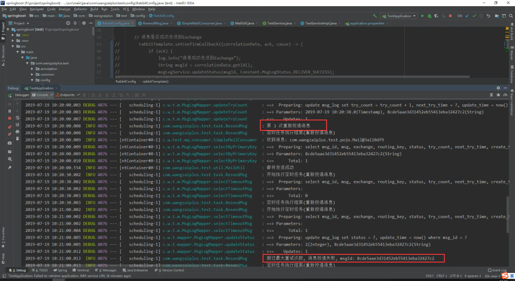Click the green Debug bug icon
This screenshot has width=515, height=281.
tap(429, 16)
